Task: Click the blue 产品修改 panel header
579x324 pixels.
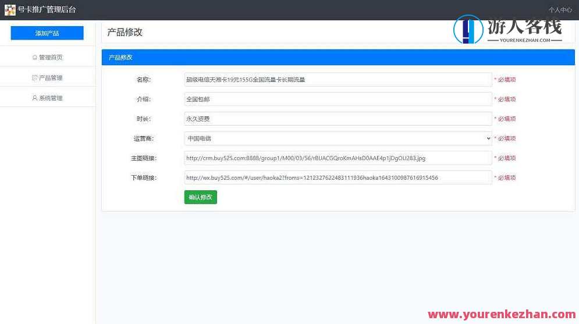Action: click(x=338, y=57)
